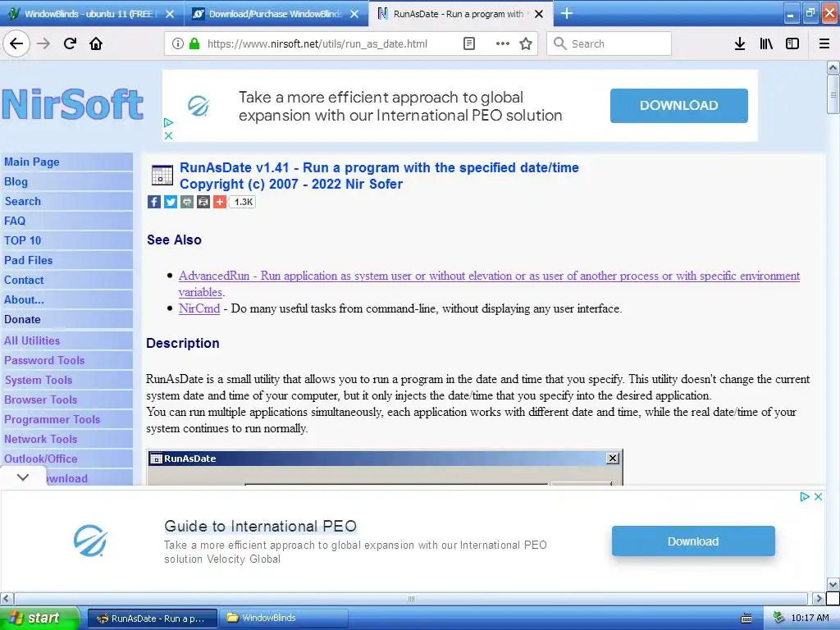The width and height of the screenshot is (840, 630).
Task: Open a new browser tab
Action: [566, 13]
